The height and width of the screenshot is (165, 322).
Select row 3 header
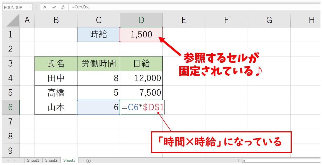11,64
